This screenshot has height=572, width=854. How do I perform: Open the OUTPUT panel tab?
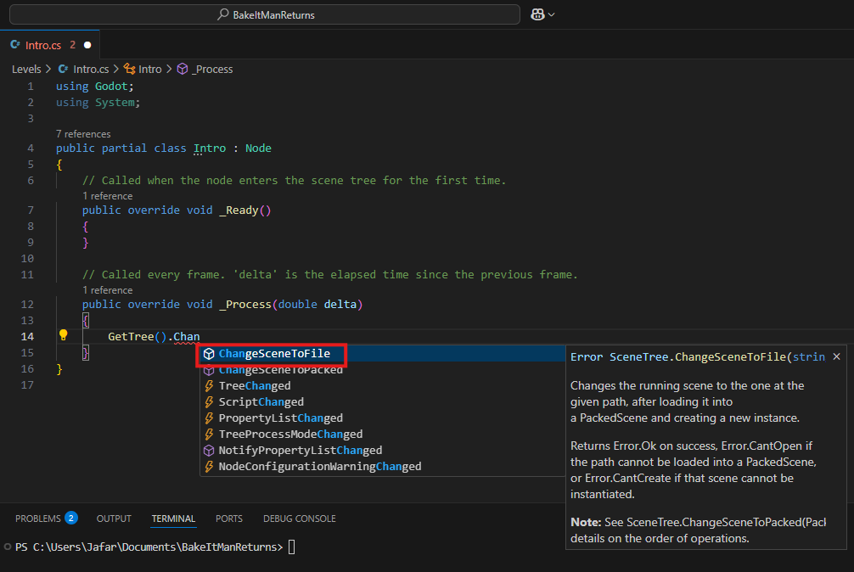114,519
